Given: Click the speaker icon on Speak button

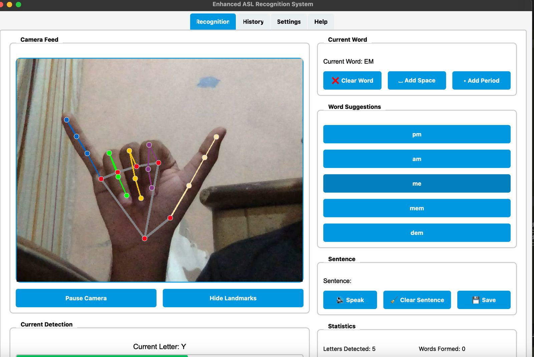Looking at the screenshot, I should [340, 300].
